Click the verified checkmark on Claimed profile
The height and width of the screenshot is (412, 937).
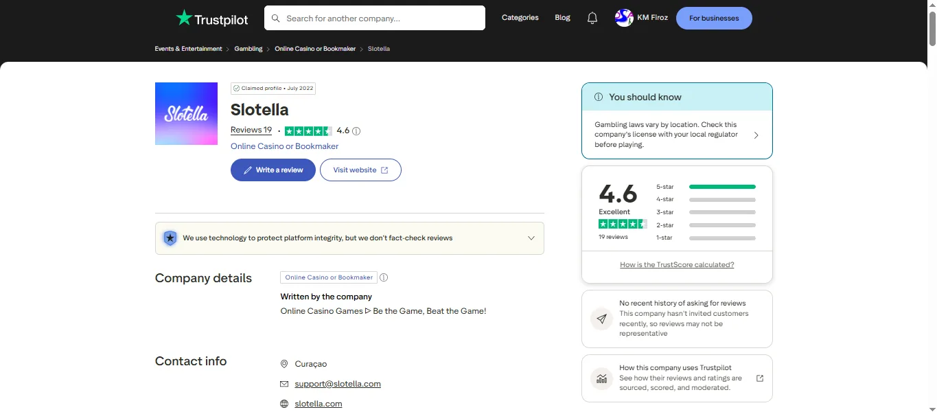coord(236,89)
